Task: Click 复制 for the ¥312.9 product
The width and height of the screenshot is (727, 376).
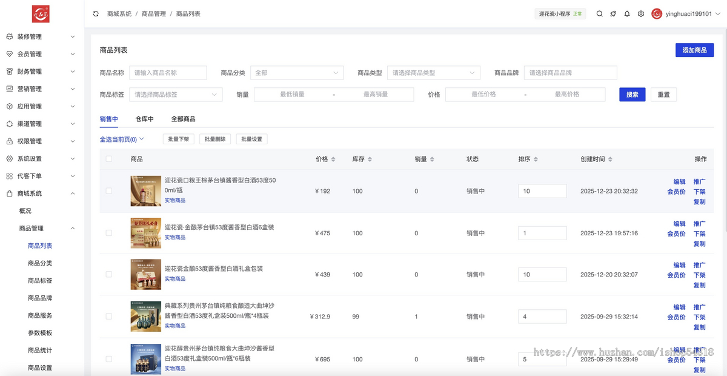Action: pos(699,327)
